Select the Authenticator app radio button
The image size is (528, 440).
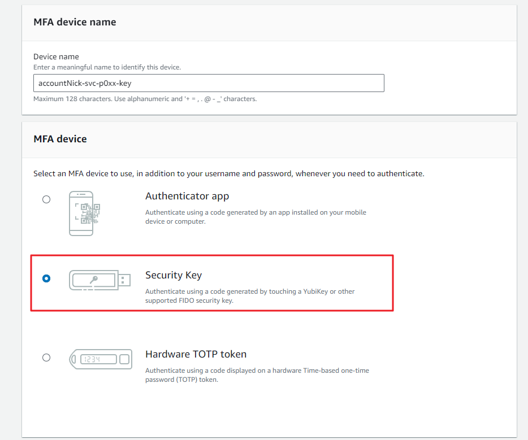click(x=46, y=199)
